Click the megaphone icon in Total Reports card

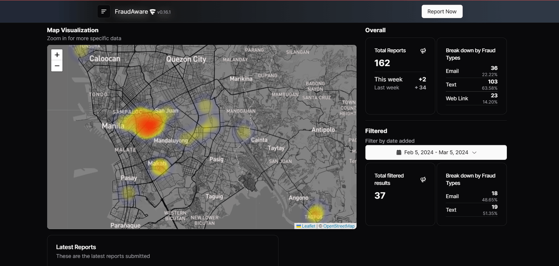423,50
